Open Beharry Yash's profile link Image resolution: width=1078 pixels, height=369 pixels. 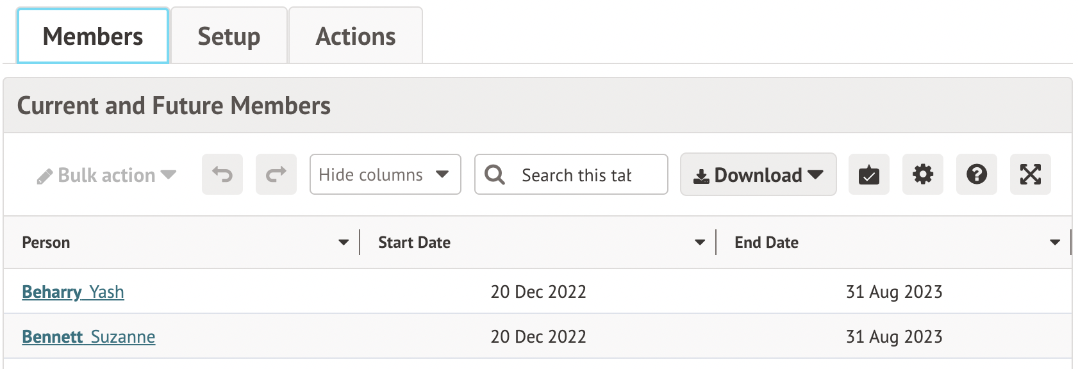[73, 292]
